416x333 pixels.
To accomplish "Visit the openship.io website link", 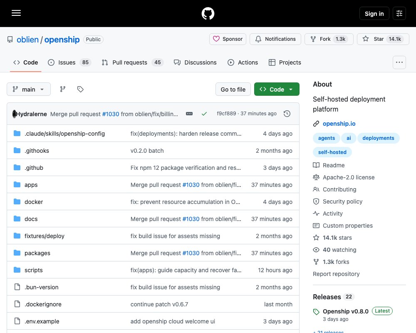I will point(339,124).
